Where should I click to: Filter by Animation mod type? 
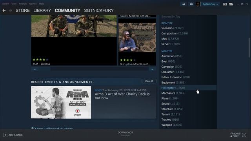click(x=172, y=56)
